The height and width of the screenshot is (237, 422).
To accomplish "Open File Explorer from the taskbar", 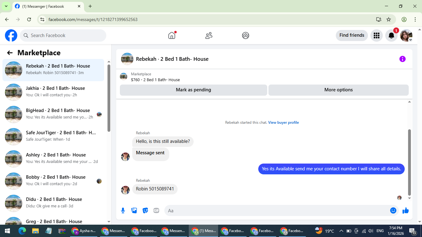I will pos(35,231).
